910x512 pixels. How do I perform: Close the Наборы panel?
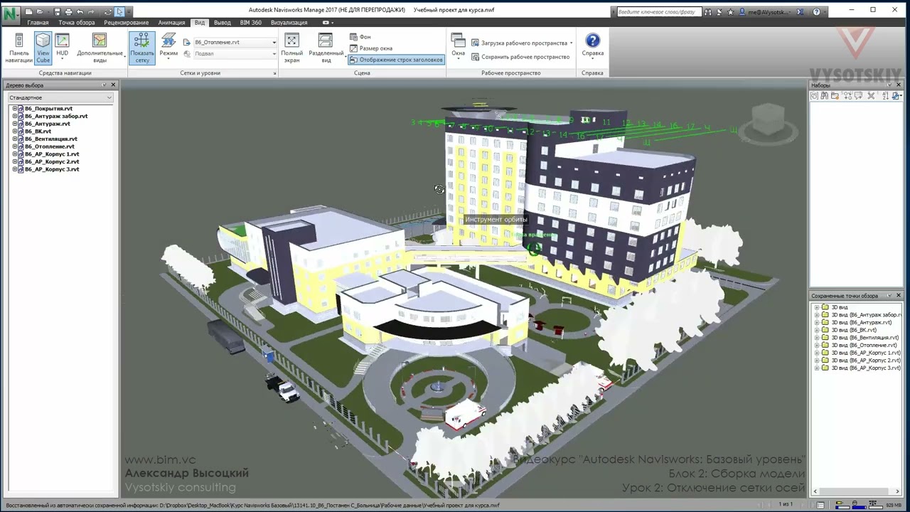pyautogui.click(x=898, y=85)
